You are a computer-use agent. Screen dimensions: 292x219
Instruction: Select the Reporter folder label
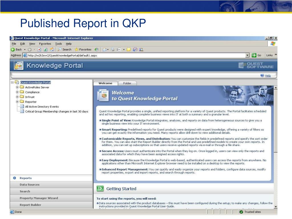[31, 102]
